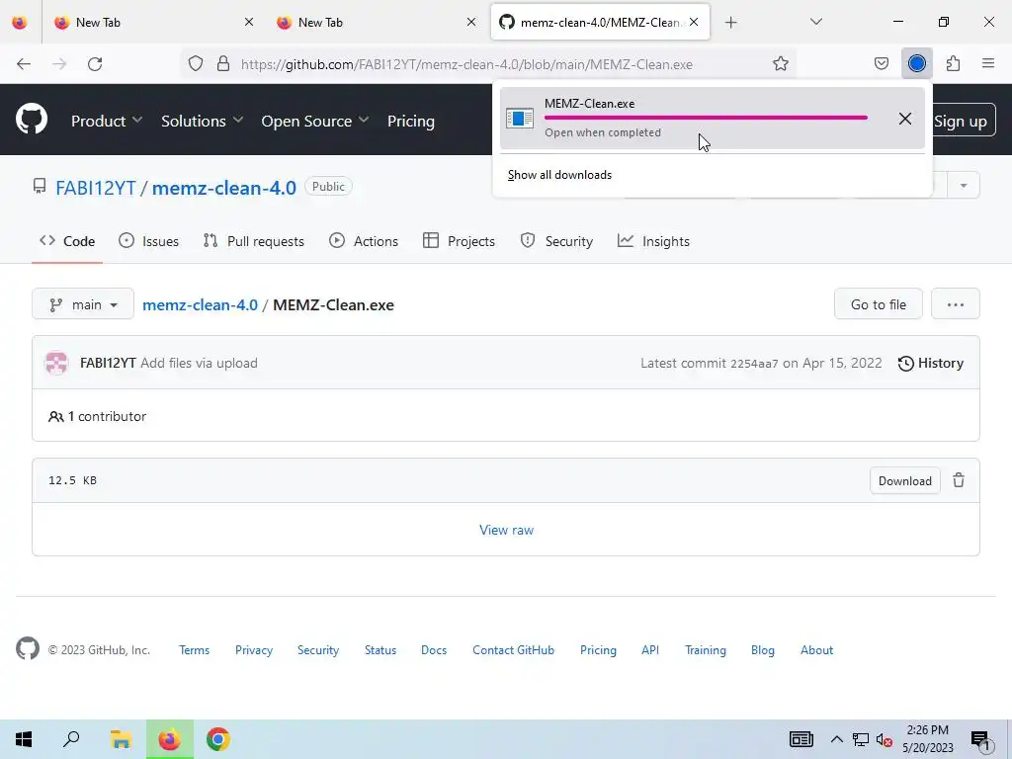1012x759 pixels.
Task: Open Save to Pocket icon
Action: 881,64
